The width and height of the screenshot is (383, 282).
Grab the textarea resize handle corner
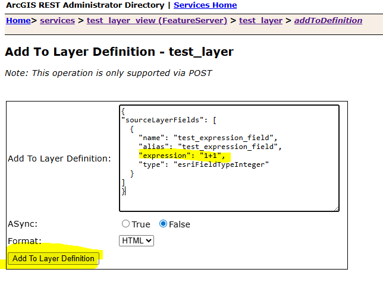pos(337,209)
